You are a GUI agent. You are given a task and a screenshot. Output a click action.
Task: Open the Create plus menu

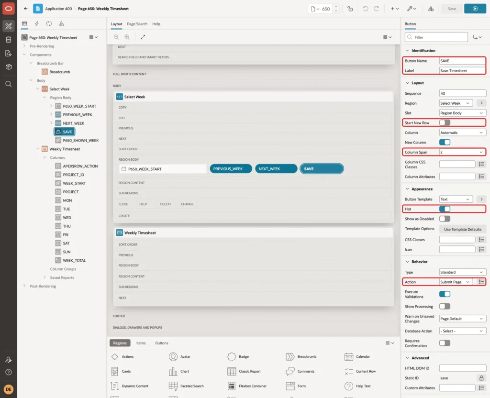pyautogui.click(x=395, y=9)
